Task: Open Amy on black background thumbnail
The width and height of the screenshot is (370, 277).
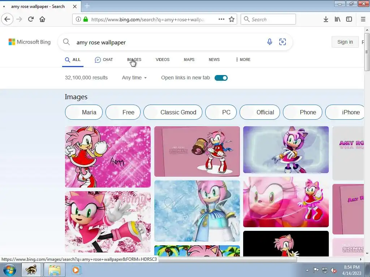Action: (286, 243)
